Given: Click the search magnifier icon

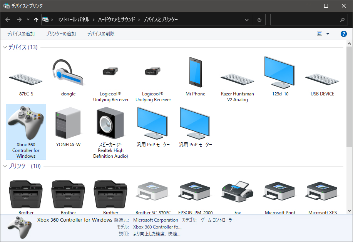Looking at the screenshot, I should (x=342, y=20).
